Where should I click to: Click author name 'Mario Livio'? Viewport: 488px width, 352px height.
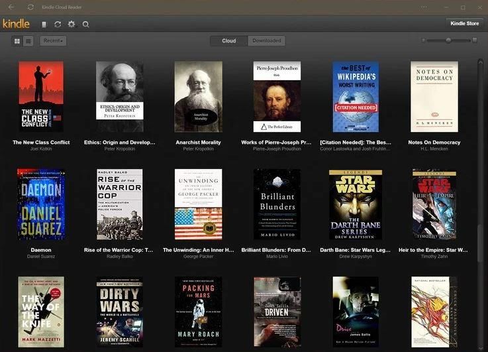click(277, 257)
